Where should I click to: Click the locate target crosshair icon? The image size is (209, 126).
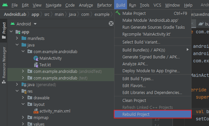[111, 23]
